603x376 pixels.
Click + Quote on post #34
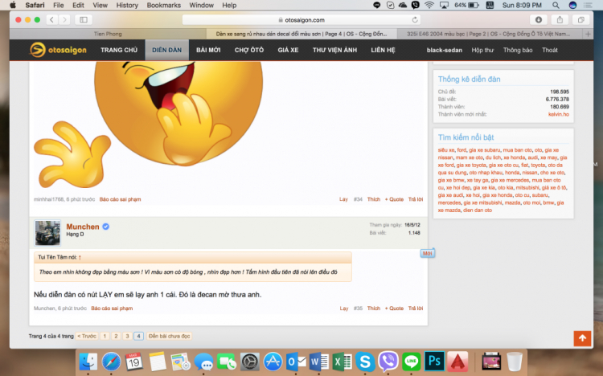[394, 199]
